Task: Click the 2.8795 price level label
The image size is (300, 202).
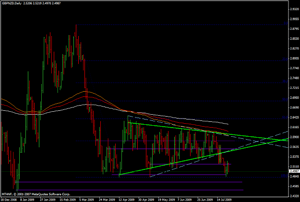Action: pyautogui.click(x=294, y=29)
